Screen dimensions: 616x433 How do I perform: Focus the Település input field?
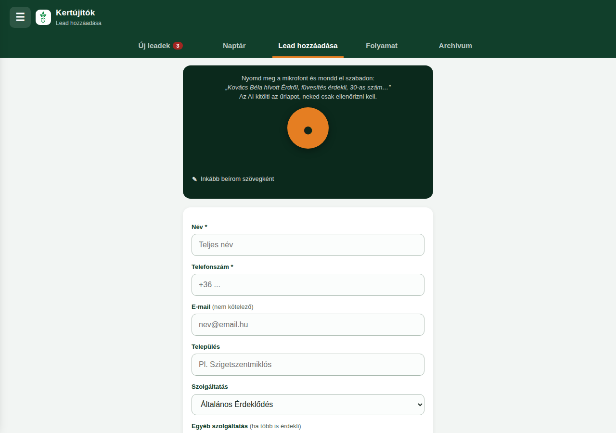tap(308, 365)
